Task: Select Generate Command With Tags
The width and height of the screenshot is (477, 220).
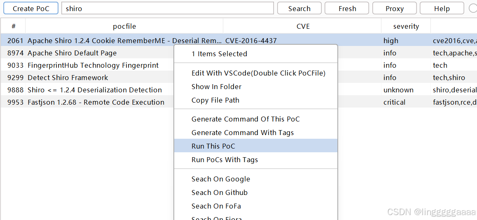Action: tap(256, 133)
